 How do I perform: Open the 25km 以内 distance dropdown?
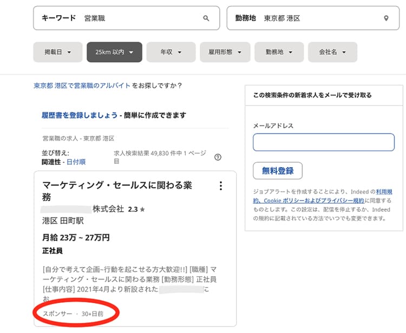[x=114, y=52]
